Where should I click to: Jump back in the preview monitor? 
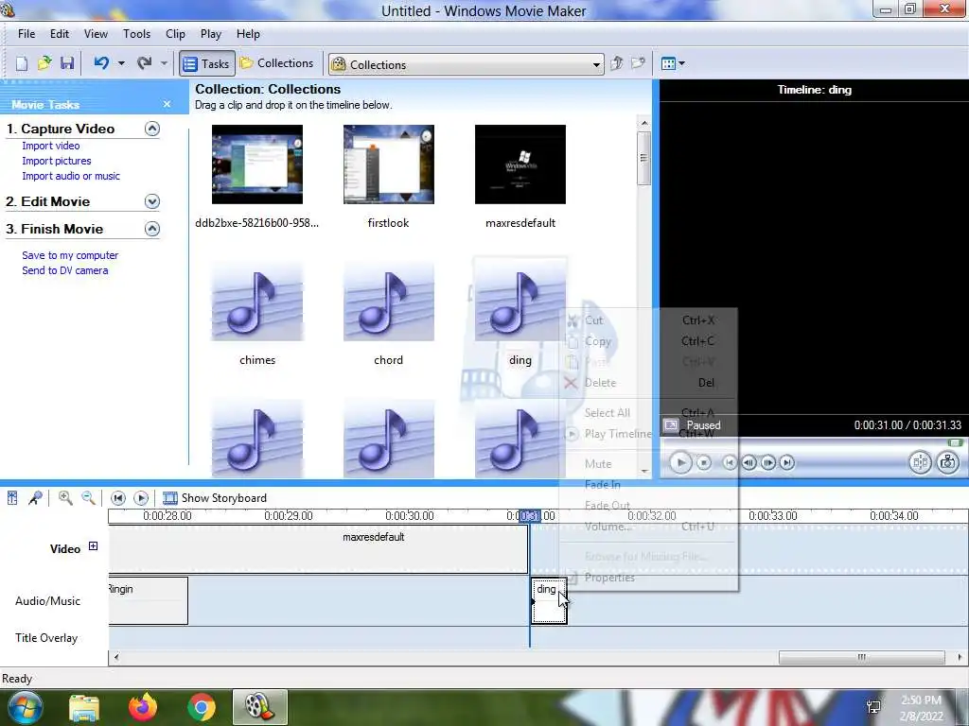pos(730,462)
